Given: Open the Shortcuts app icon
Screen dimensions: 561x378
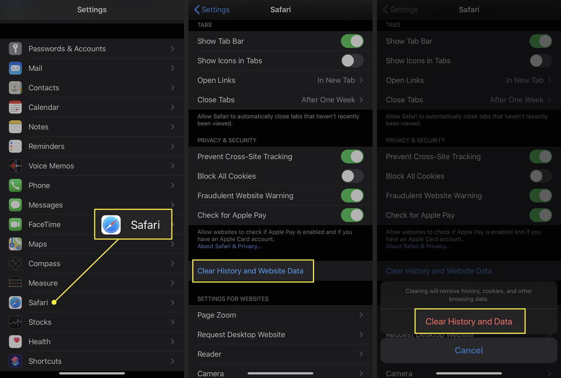Looking at the screenshot, I should click(15, 361).
